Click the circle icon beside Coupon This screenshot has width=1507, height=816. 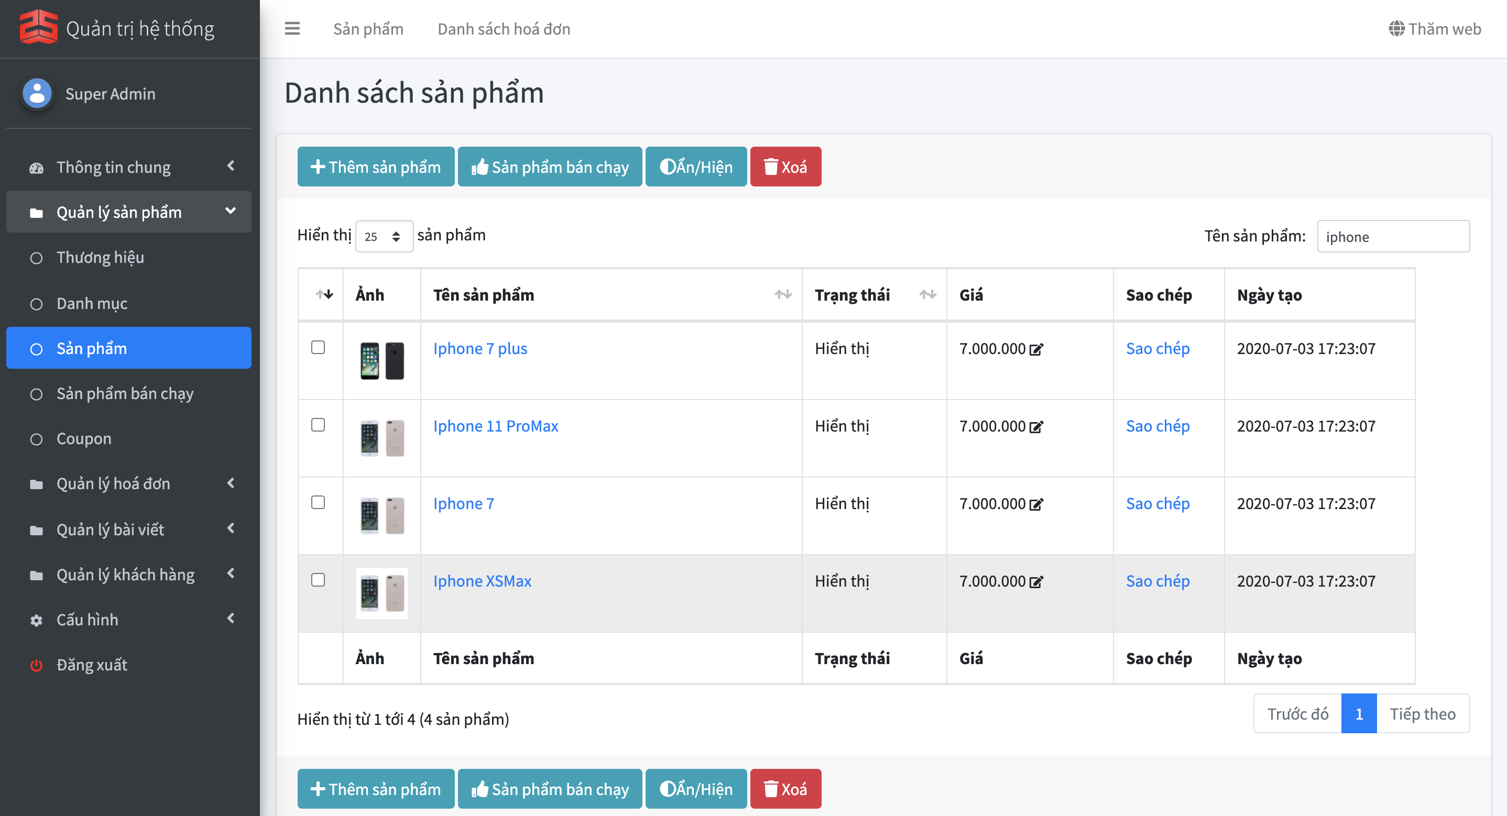click(36, 439)
